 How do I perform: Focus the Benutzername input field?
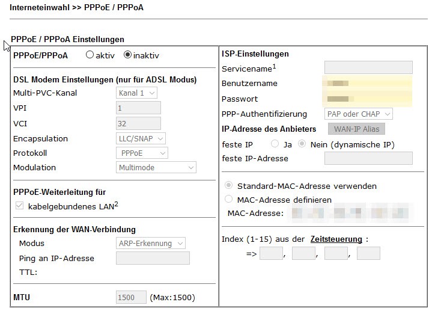(x=367, y=83)
